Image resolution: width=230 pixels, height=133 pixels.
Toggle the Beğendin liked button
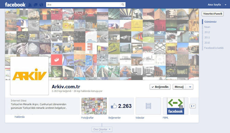point(160,87)
